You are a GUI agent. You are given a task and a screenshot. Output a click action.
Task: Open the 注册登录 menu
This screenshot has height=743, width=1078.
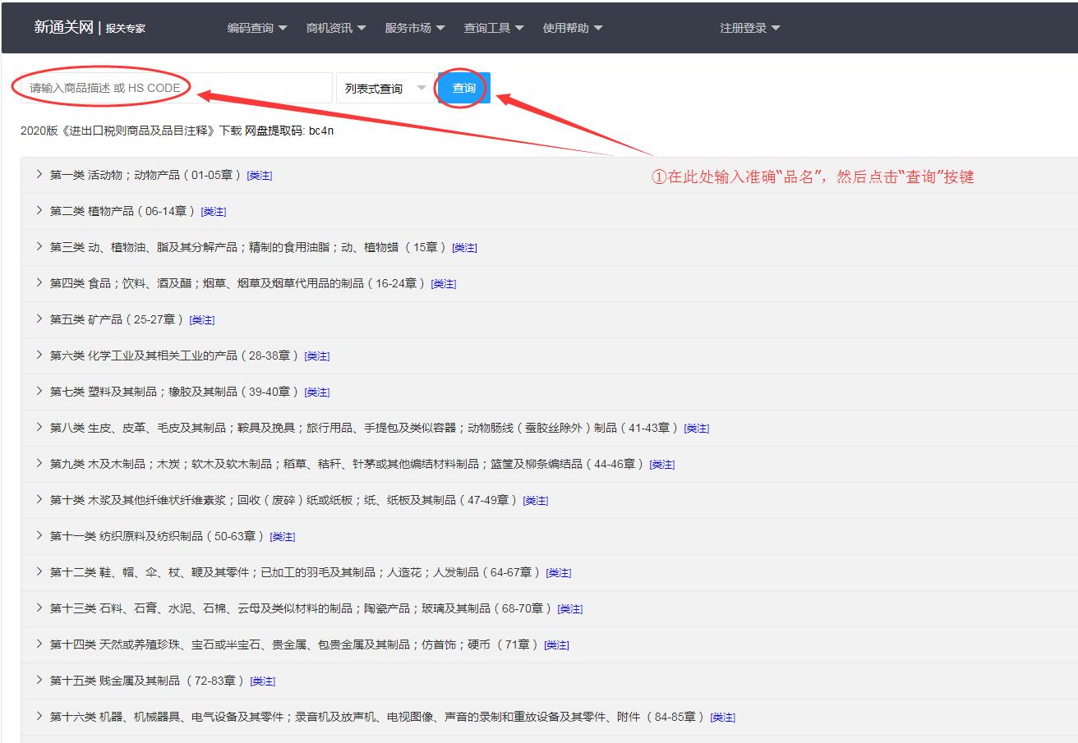click(750, 28)
